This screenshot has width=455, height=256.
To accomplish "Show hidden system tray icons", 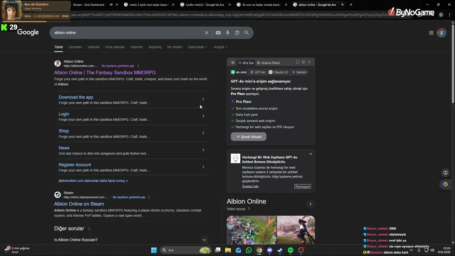I will pos(411,250).
